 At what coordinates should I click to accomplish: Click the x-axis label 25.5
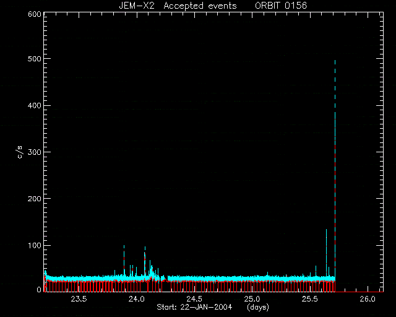tap(310, 299)
